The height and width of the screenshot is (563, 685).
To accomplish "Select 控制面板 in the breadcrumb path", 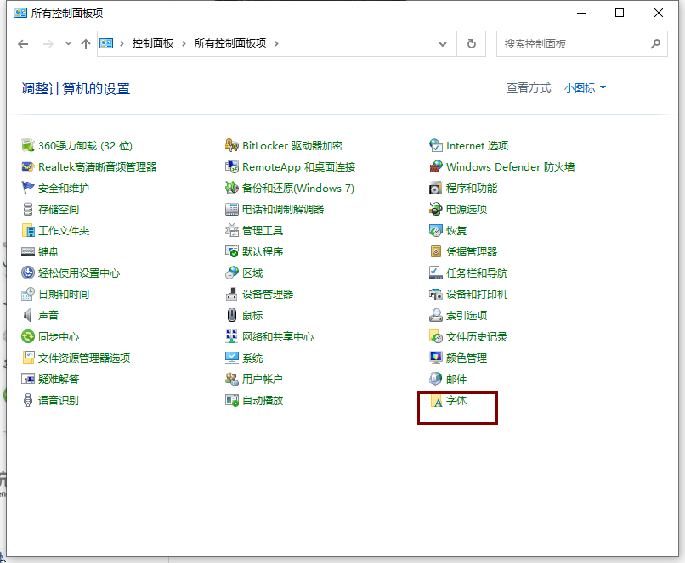I will tap(152, 43).
